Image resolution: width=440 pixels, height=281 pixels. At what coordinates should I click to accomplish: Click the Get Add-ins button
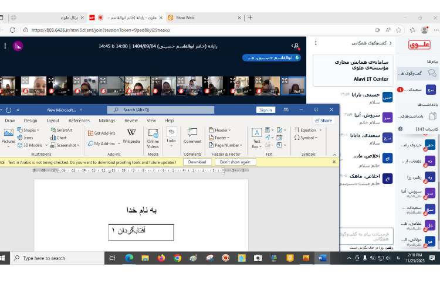[x=101, y=133]
